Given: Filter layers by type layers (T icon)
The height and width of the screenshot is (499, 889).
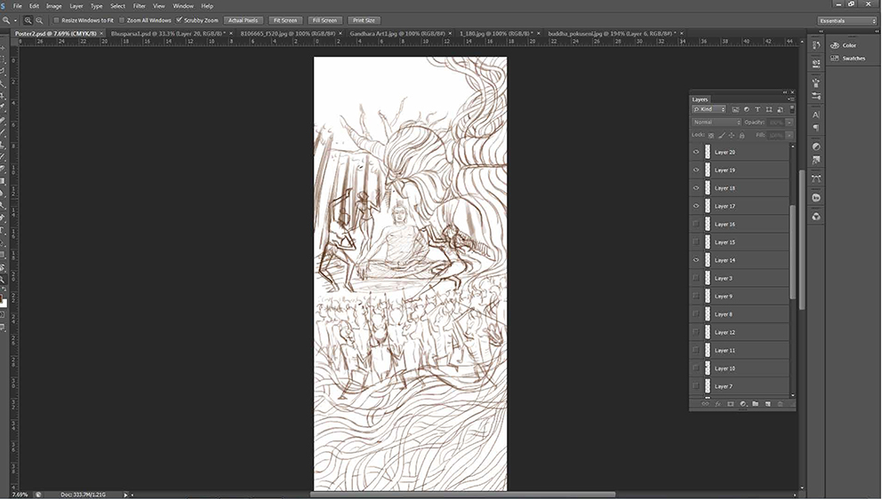Looking at the screenshot, I should (757, 109).
